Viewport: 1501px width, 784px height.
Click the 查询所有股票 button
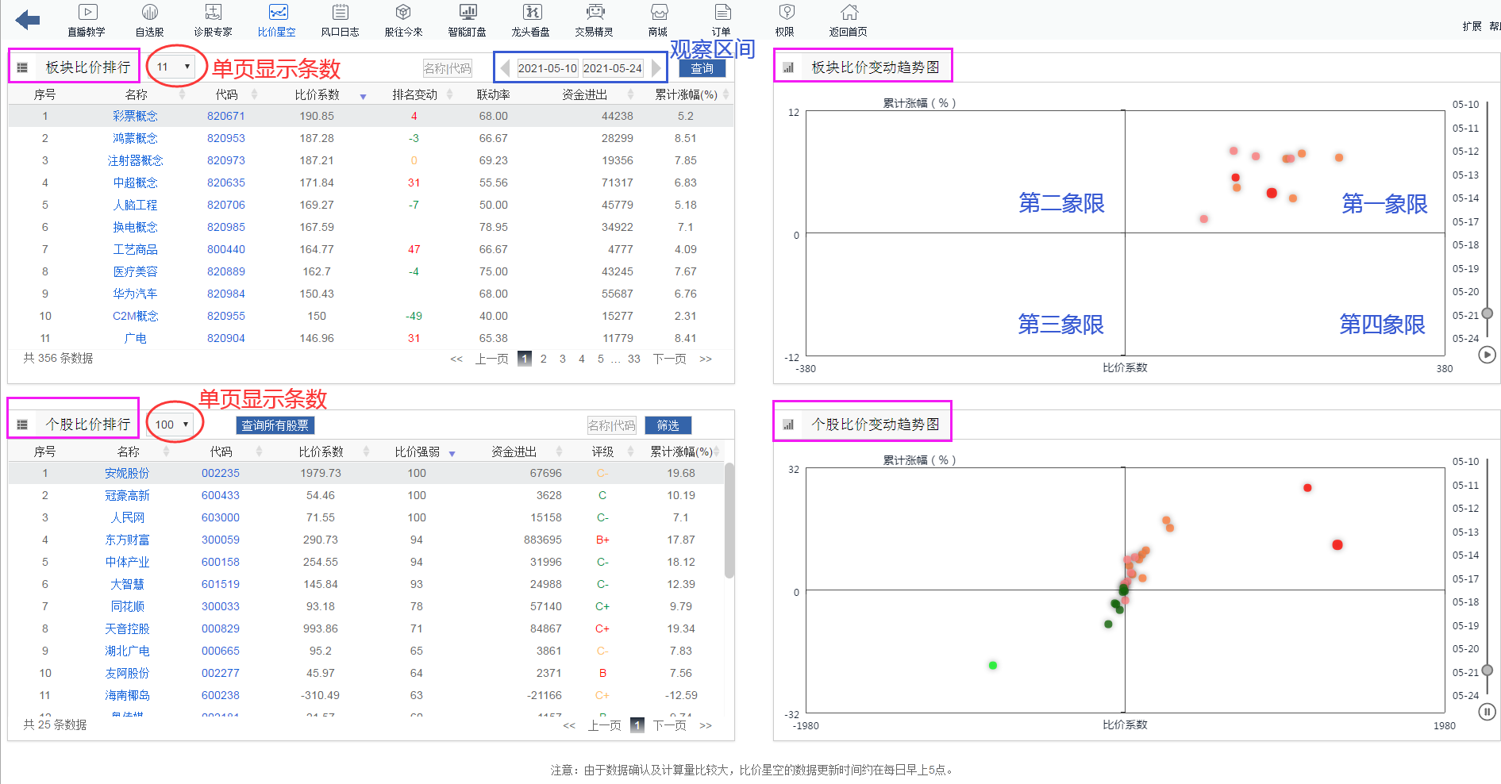[275, 425]
